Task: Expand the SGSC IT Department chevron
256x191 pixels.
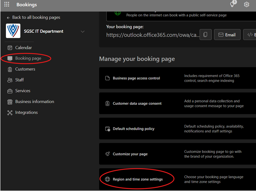Action: pyautogui.click(x=83, y=32)
